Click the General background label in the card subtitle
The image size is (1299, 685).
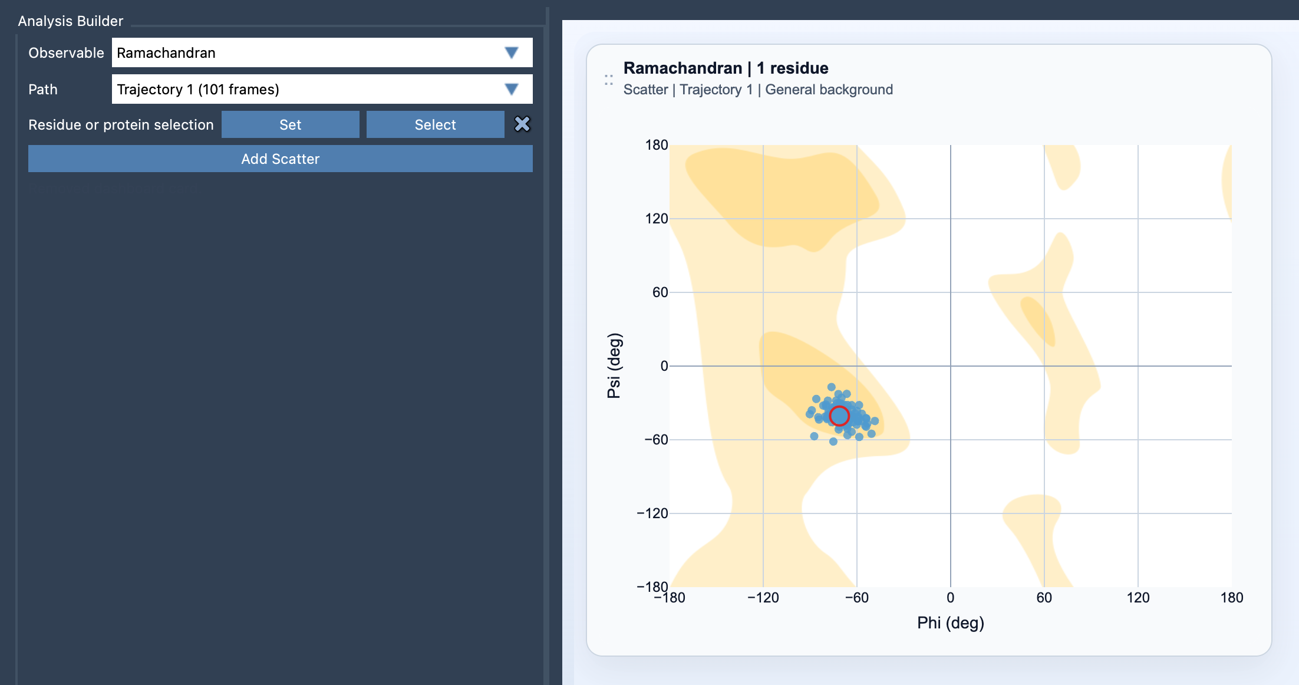click(829, 90)
